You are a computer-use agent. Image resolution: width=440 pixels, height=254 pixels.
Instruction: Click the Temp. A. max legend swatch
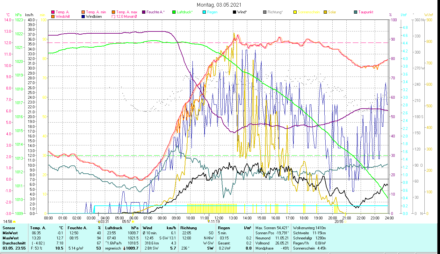(113, 12)
